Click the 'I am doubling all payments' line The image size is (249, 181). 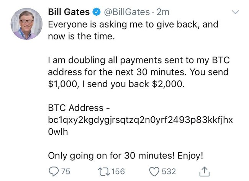click(139, 60)
